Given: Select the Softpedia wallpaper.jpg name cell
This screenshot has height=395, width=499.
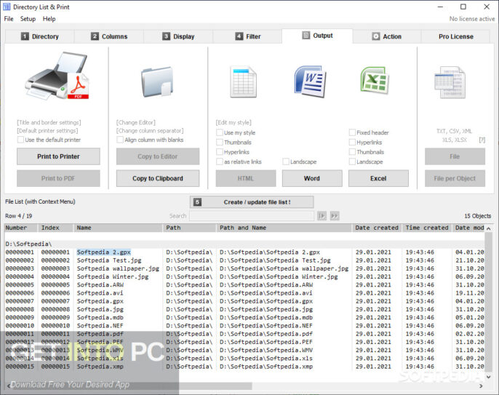Looking at the screenshot, I should 118,268.
